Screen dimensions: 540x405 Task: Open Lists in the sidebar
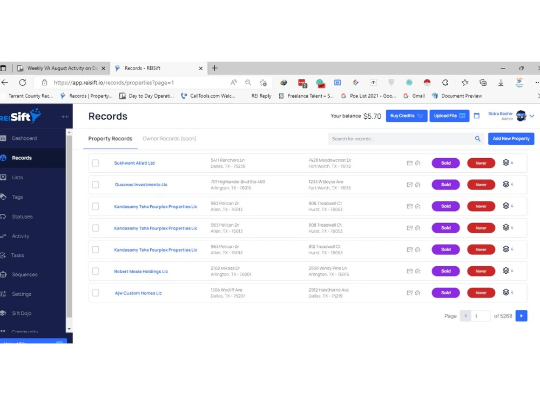coord(17,177)
